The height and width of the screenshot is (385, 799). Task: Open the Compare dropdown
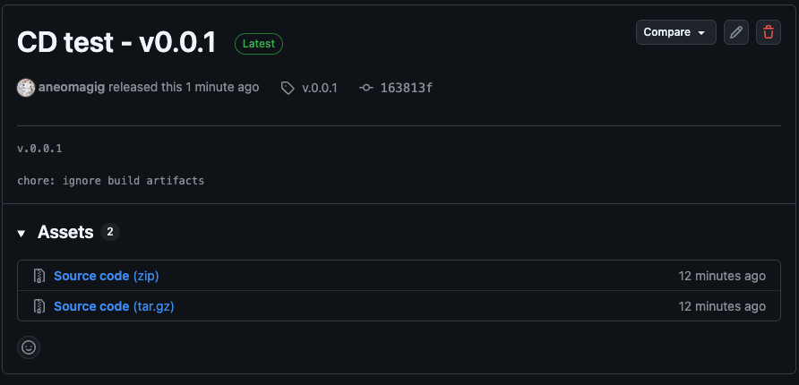(675, 32)
